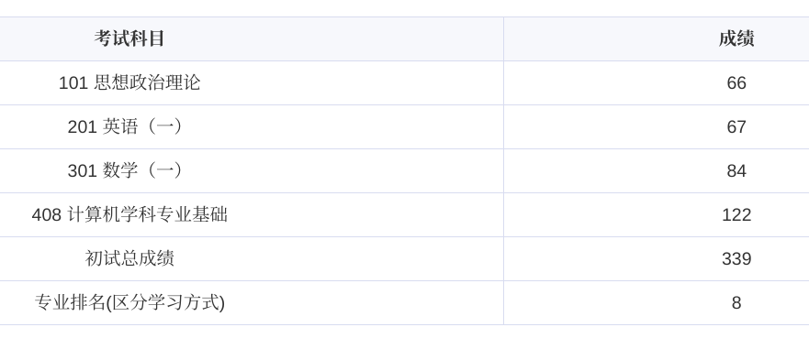Select the 101 思想政治理论 subject cell
The height and width of the screenshot is (360, 809).
pos(129,83)
